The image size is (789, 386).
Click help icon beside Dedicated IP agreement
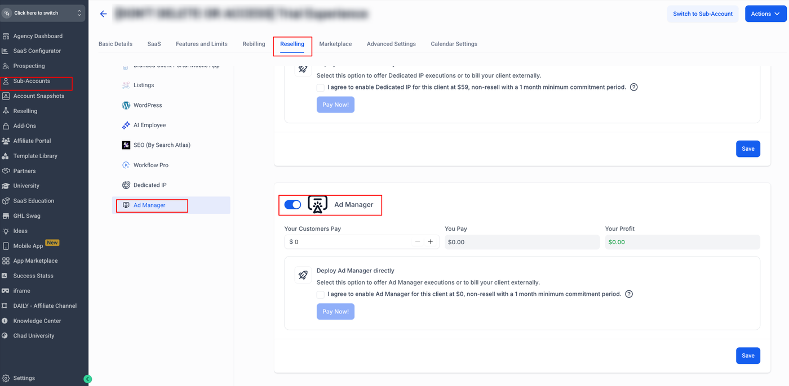(x=634, y=87)
